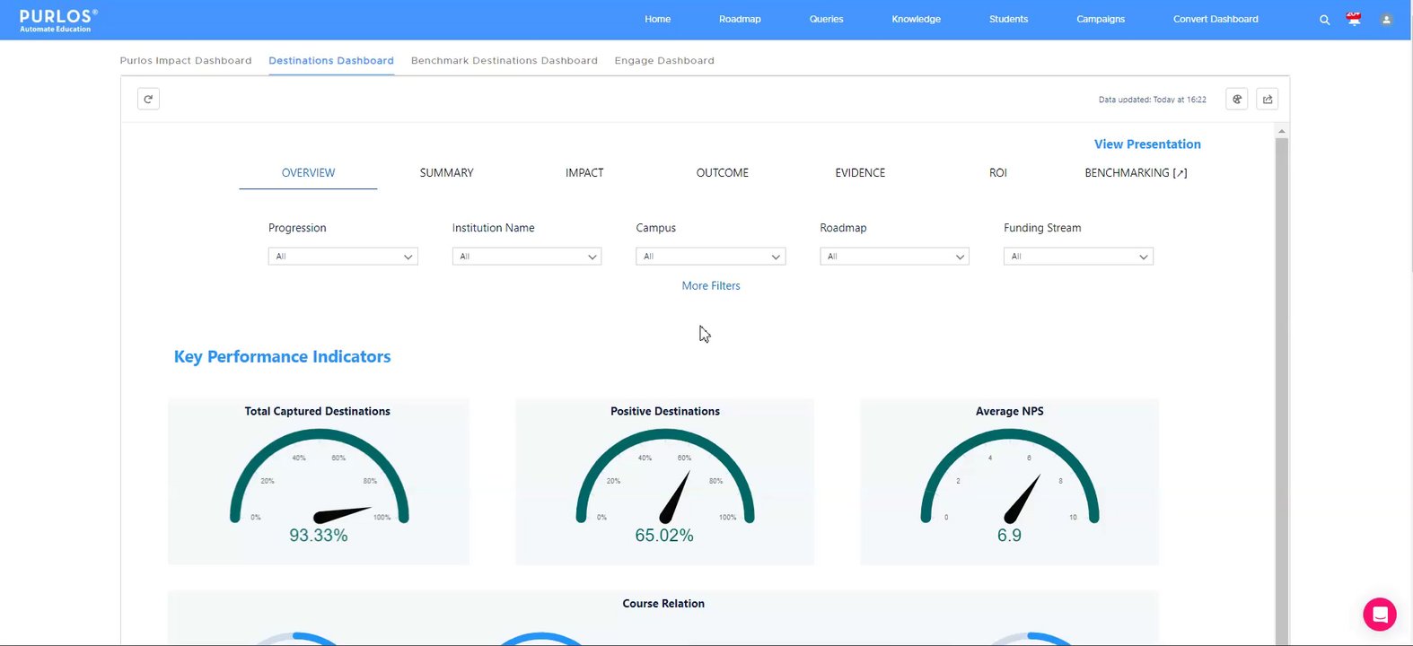Viewport: 1413px width, 646px height.
Task: Click the Purlos logo
Action: click(58, 20)
